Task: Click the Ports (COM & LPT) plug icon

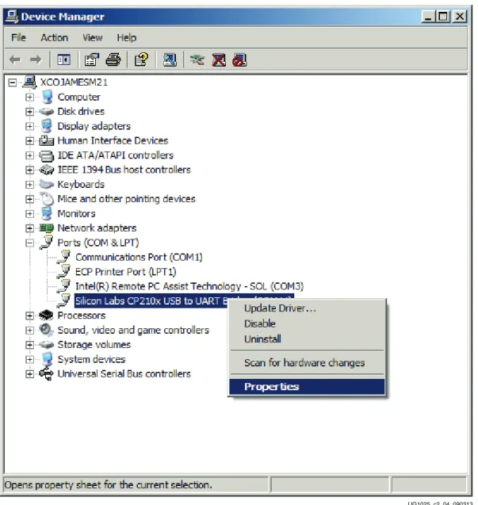Action: click(x=47, y=243)
